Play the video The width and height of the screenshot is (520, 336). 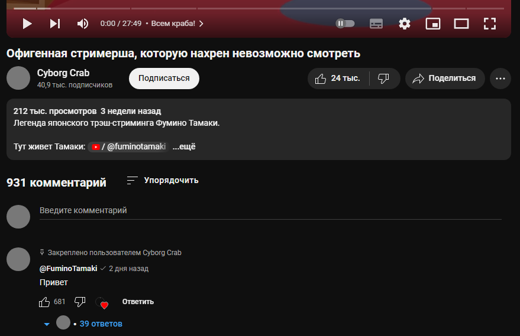click(x=27, y=24)
